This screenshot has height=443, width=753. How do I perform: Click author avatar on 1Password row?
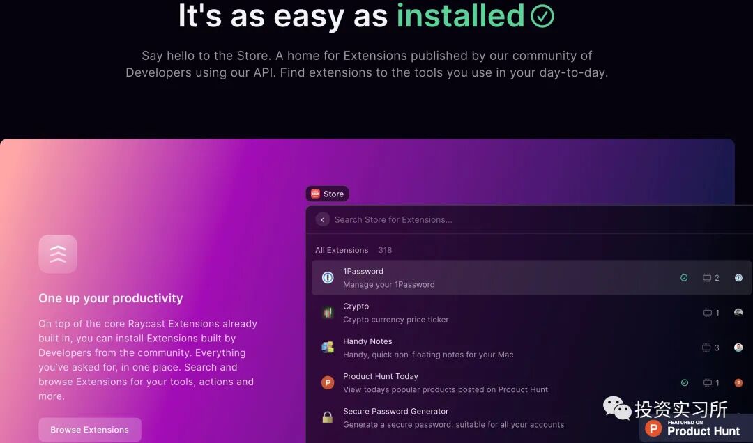[x=738, y=277]
